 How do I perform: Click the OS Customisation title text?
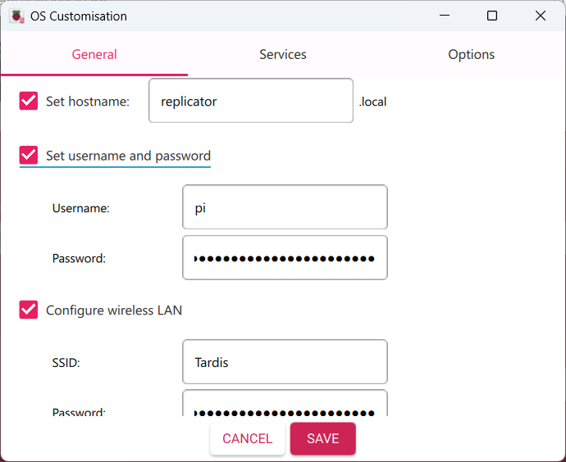tap(79, 16)
